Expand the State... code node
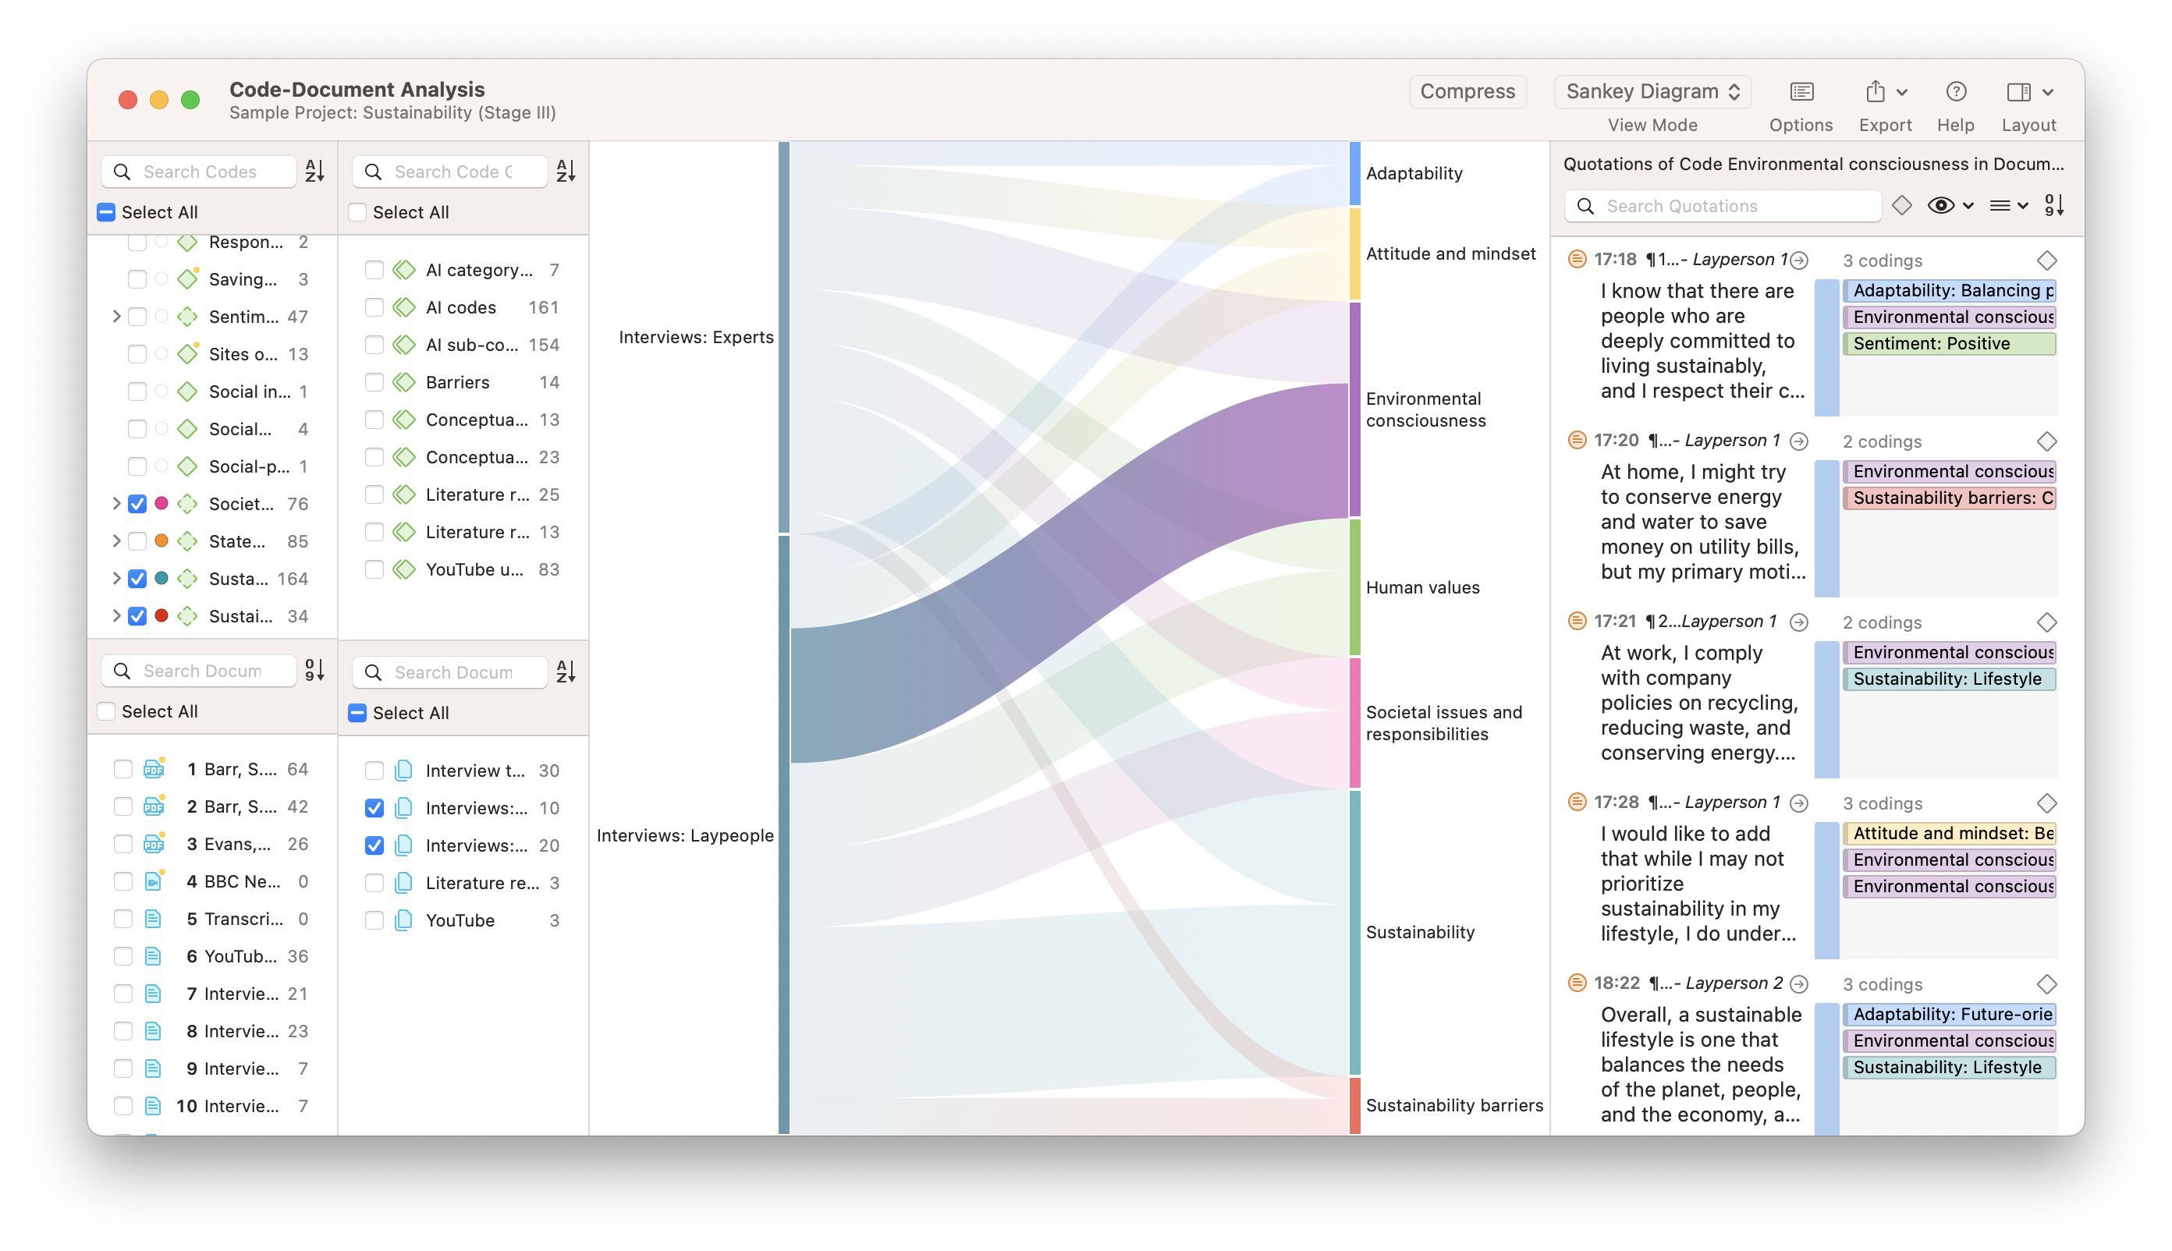The height and width of the screenshot is (1251, 2172). coord(116,541)
